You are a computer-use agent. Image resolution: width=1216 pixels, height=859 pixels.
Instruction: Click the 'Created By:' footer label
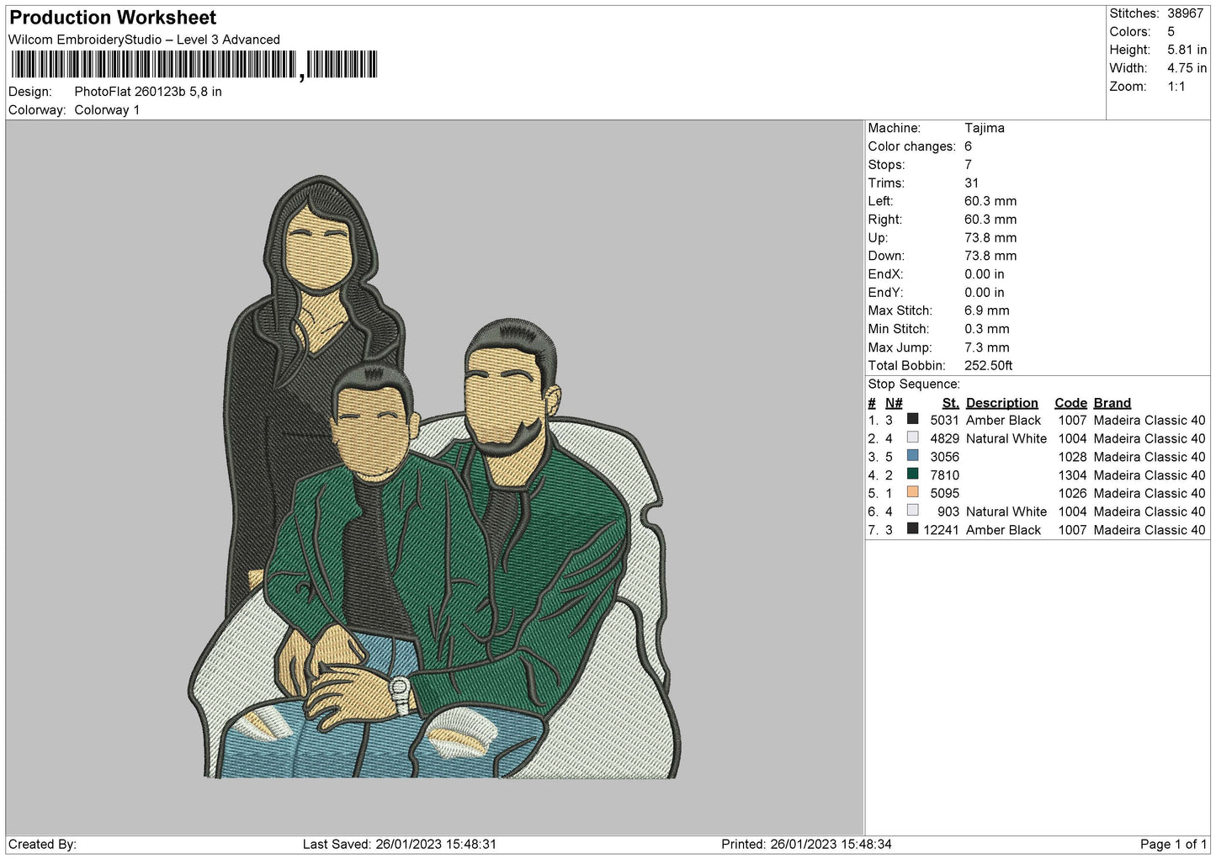[x=42, y=844]
